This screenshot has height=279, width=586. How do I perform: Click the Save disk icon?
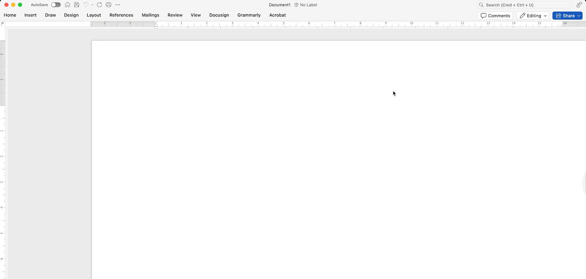pos(77,5)
